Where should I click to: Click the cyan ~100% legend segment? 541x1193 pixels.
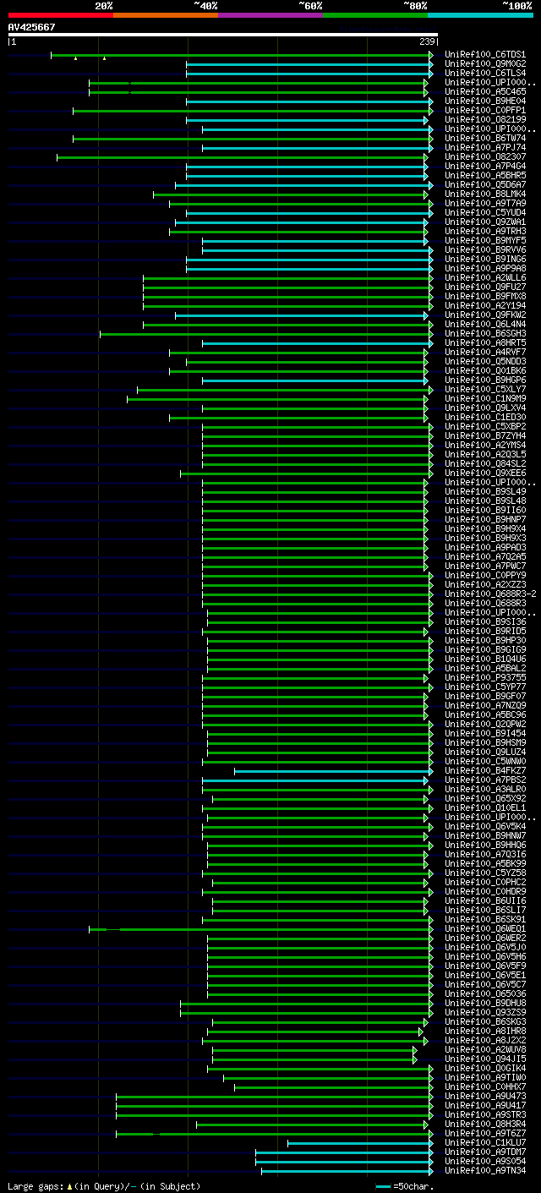479,15
